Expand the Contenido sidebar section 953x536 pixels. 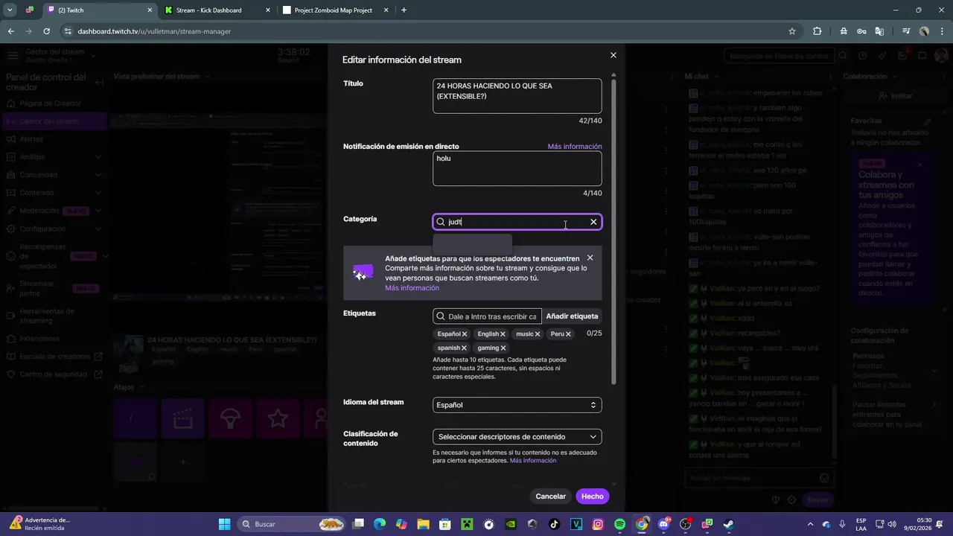click(54, 193)
